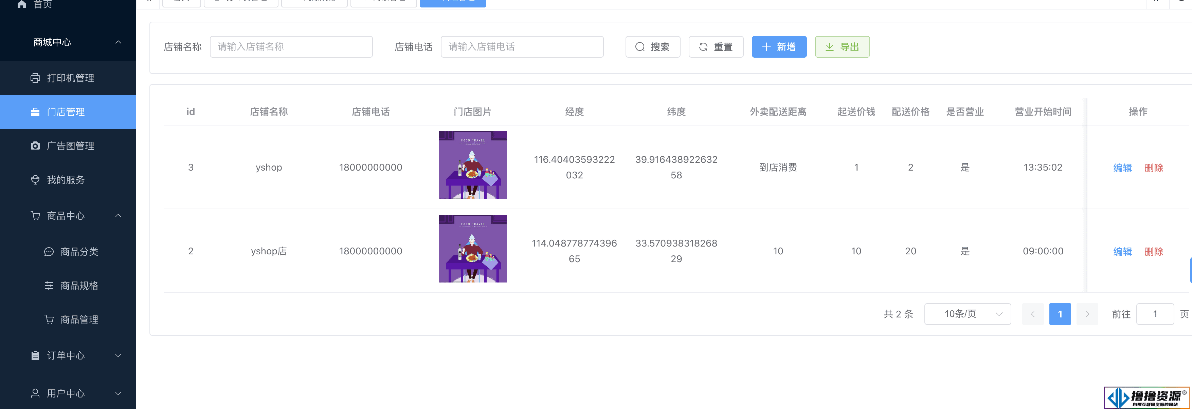Select 门店管理 in the sidebar

(68, 112)
